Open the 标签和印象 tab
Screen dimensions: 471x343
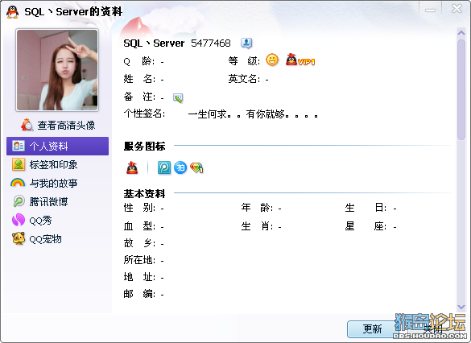coord(57,164)
